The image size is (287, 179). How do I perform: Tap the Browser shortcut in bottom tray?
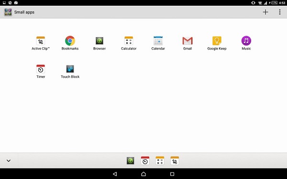point(130,161)
